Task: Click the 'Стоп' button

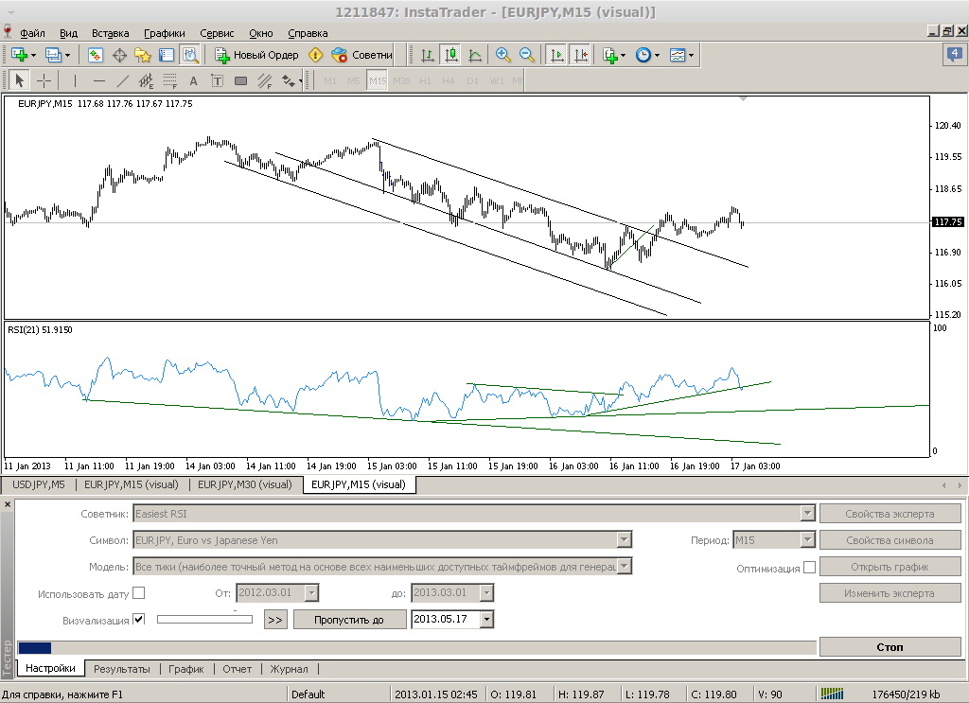Action: point(890,647)
